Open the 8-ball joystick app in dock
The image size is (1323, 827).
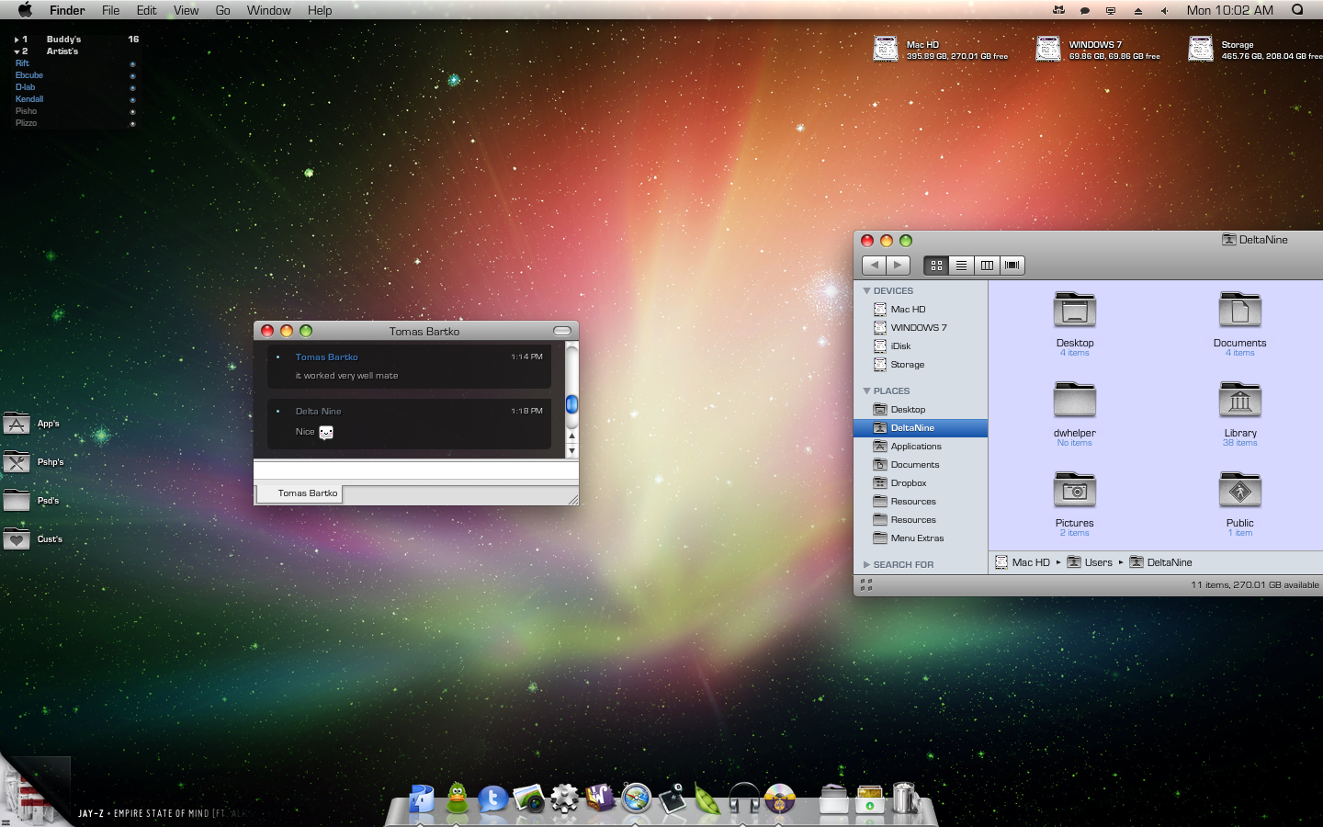(672, 798)
